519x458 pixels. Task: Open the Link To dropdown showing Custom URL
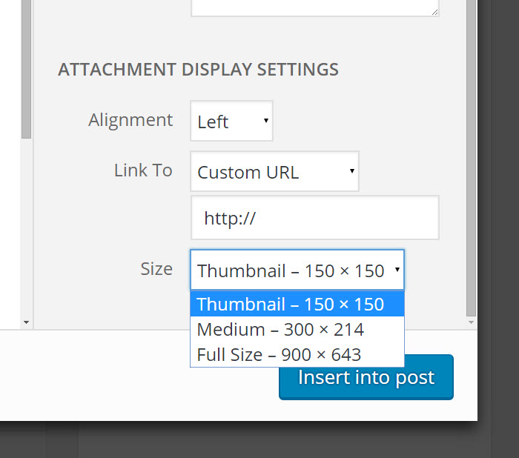pos(274,173)
